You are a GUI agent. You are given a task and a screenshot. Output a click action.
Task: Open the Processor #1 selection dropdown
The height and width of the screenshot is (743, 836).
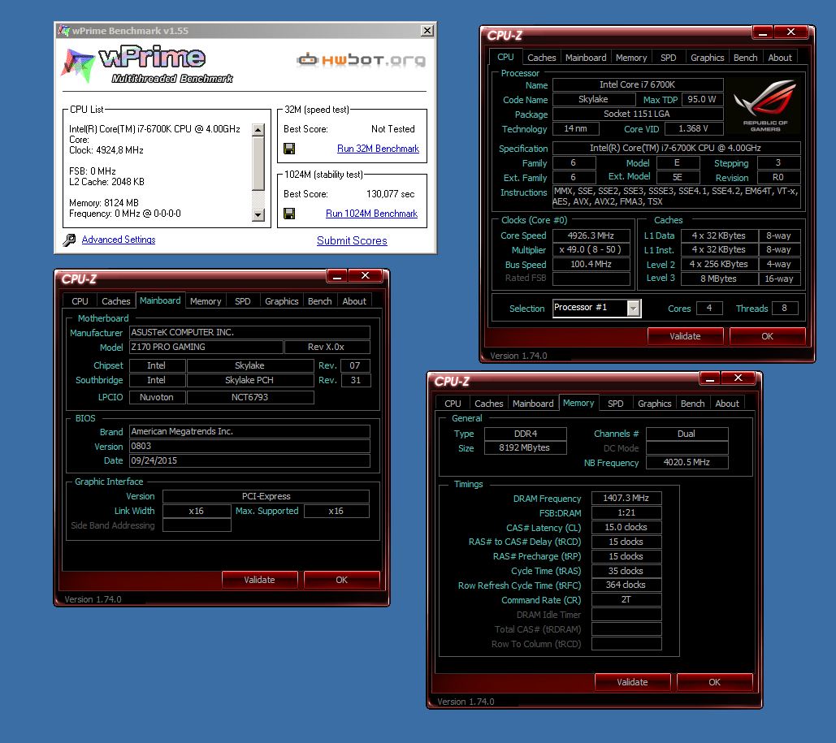[x=633, y=308]
